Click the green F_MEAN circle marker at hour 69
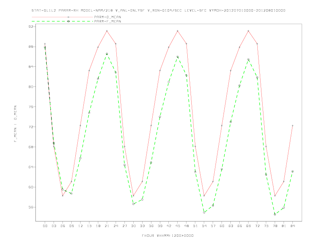The image size is (319, 246). tap(249, 59)
